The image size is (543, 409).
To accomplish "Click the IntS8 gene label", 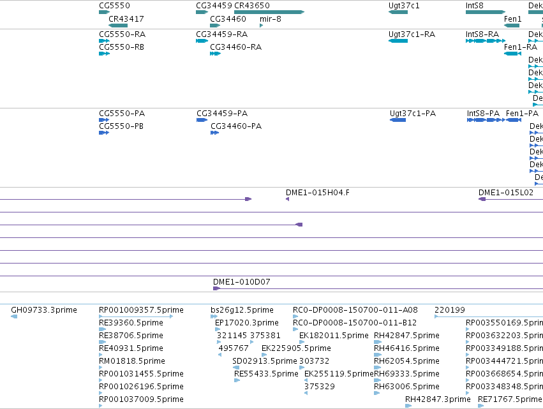I will click(x=475, y=6).
